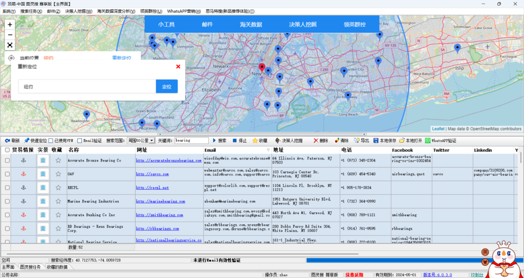Open the 海关数据深度分析 menu

[116, 11]
